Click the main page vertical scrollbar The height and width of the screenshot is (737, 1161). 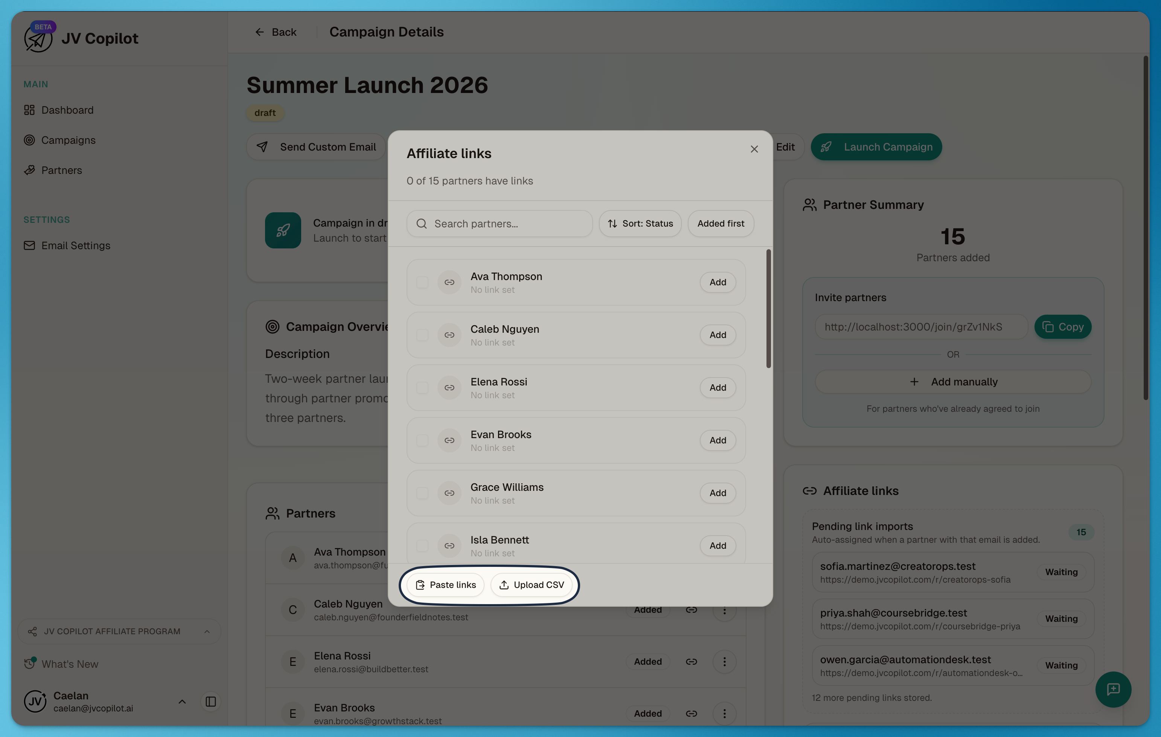pos(1146,227)
